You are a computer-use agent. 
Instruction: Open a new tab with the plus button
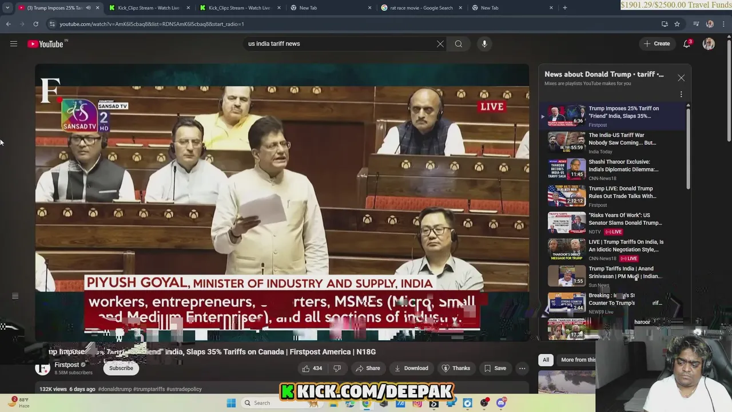[x=564, y=7]
